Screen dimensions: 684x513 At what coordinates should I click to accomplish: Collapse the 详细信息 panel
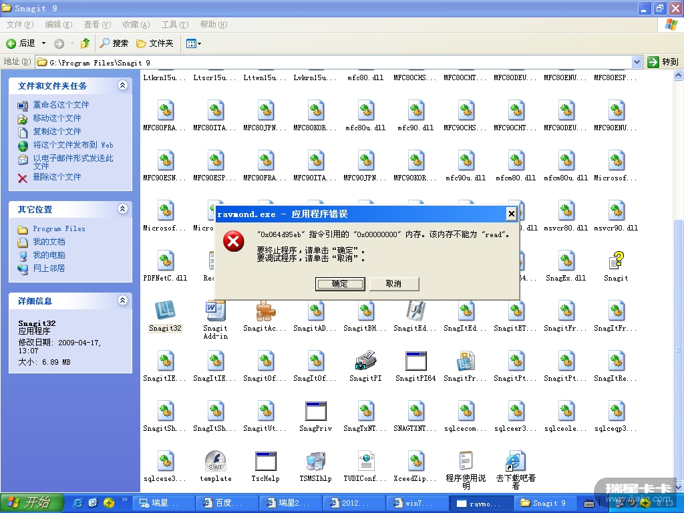[123, 301]
